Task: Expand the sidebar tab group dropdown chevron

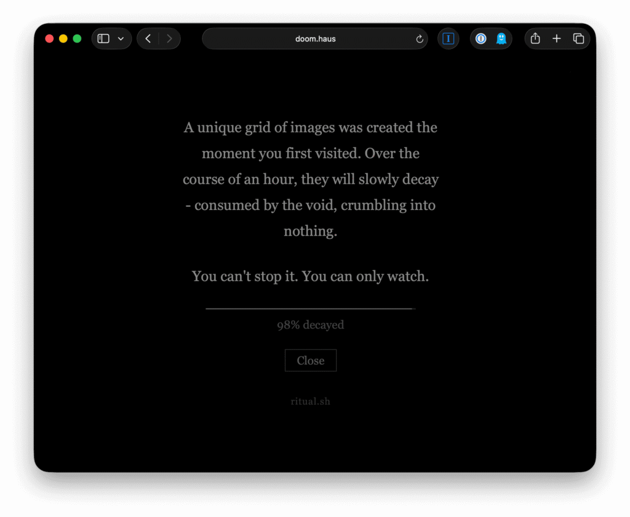Action: (121, 39)
